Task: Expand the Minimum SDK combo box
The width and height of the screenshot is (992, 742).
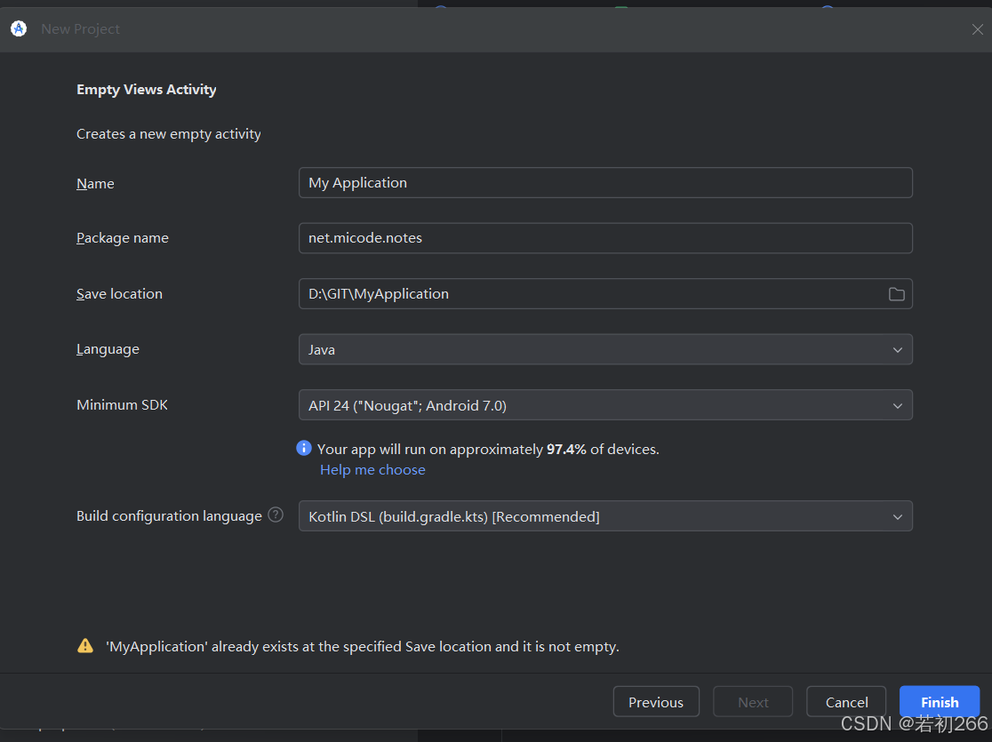Action: 605,405
